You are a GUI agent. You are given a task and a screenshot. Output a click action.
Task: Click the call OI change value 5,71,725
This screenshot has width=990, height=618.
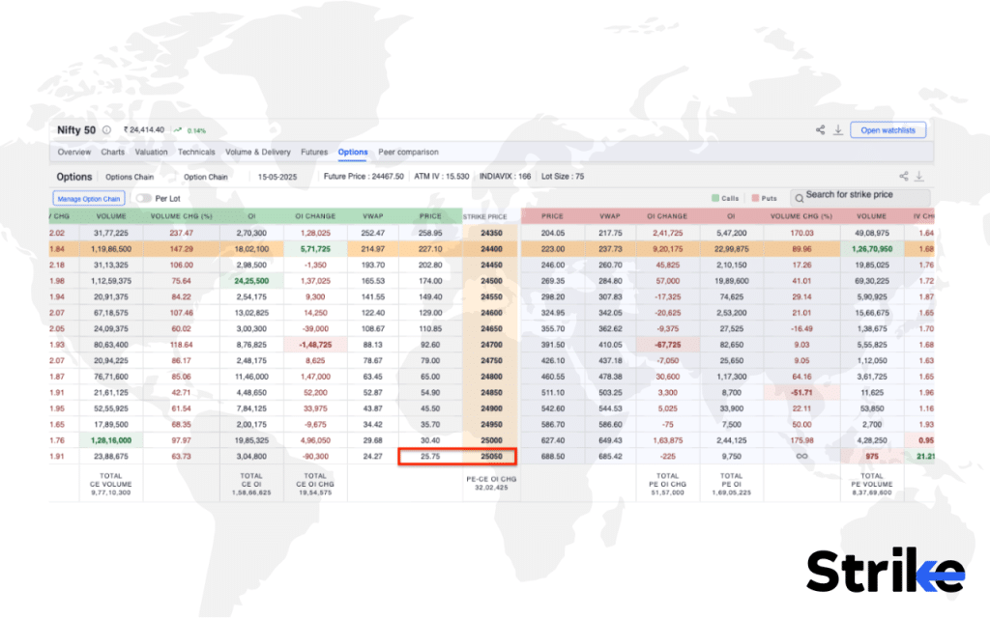[x=316, y=249]
